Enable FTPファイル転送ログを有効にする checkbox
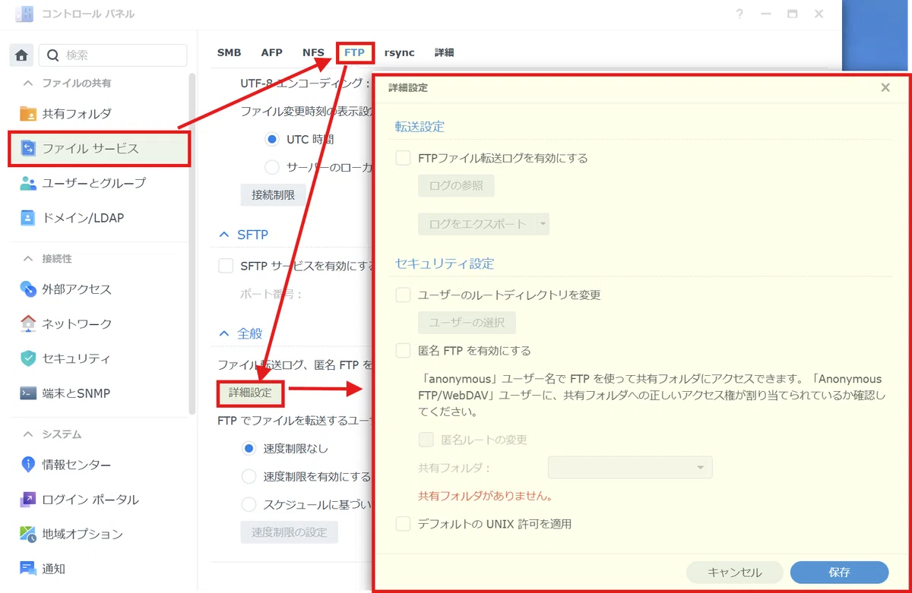The image size is (912, 593). tap(403, 159)
